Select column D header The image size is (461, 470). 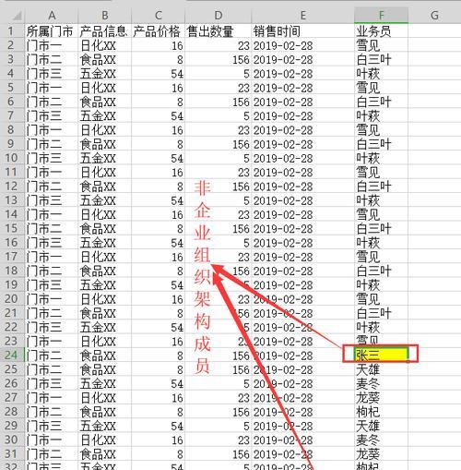(219, 16)
